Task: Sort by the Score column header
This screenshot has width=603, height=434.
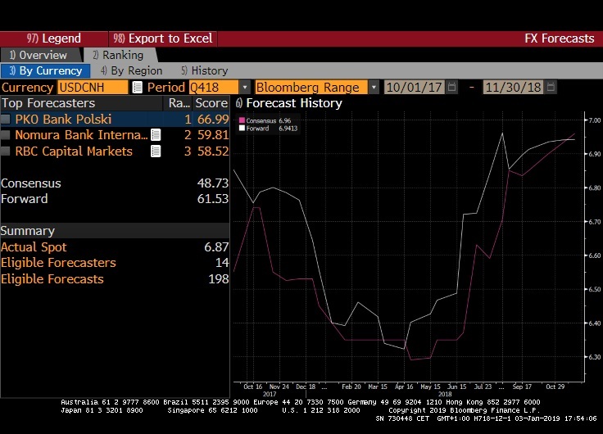Action: click(211, 103)
